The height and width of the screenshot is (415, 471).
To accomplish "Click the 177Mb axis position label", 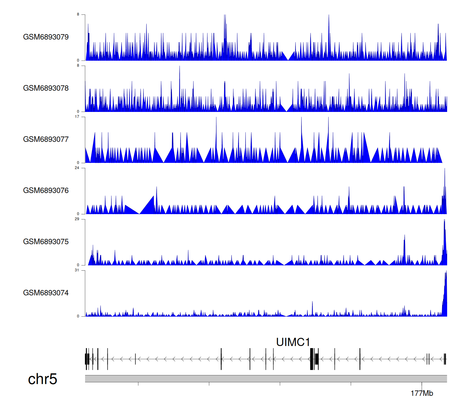I will pyautogui.click(x=422, y=393).
